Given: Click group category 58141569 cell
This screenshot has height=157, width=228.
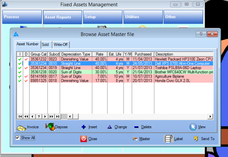Looking at the screenshot, I should pos(38,76).
